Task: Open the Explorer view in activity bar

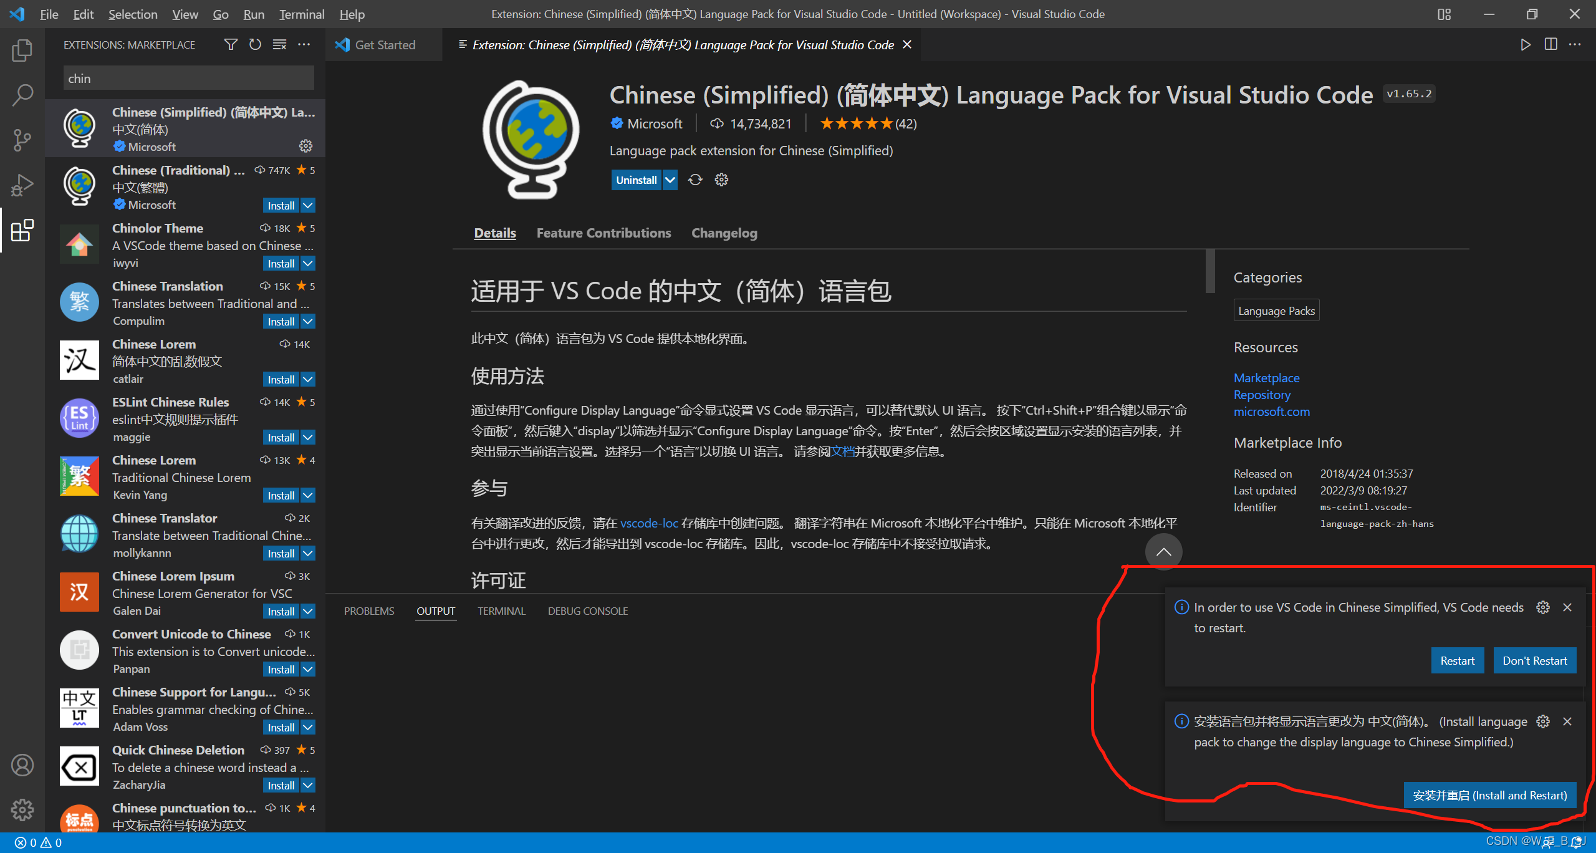Action: [x=22, y=51]
